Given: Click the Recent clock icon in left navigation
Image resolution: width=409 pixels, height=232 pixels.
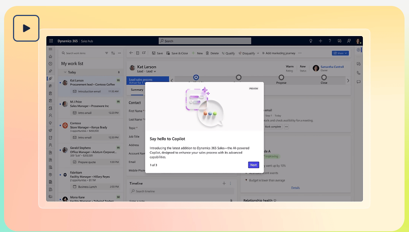Looking at the screenshot, I should (51, 64).
